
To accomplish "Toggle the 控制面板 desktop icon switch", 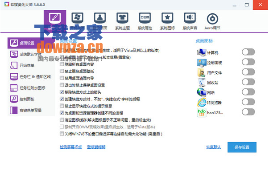I will click(248, 62).
